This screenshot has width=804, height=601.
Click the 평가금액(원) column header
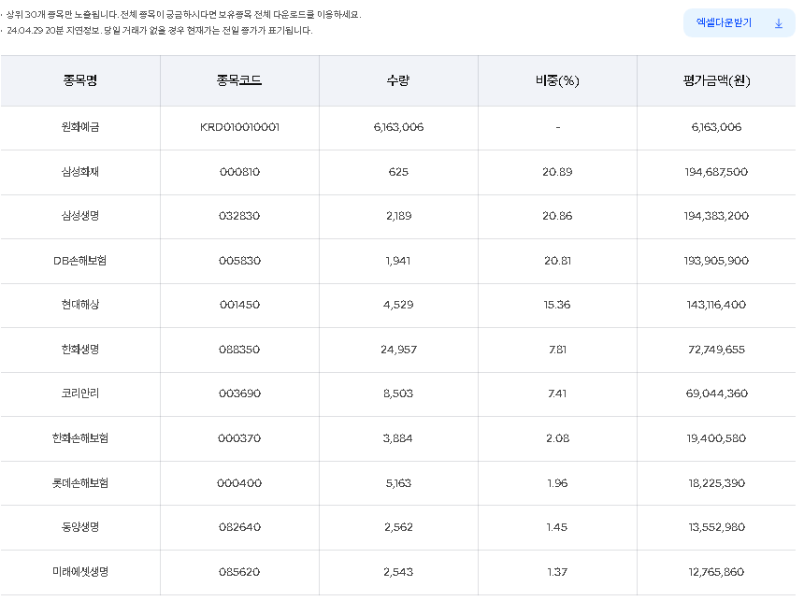coord(716,80)
